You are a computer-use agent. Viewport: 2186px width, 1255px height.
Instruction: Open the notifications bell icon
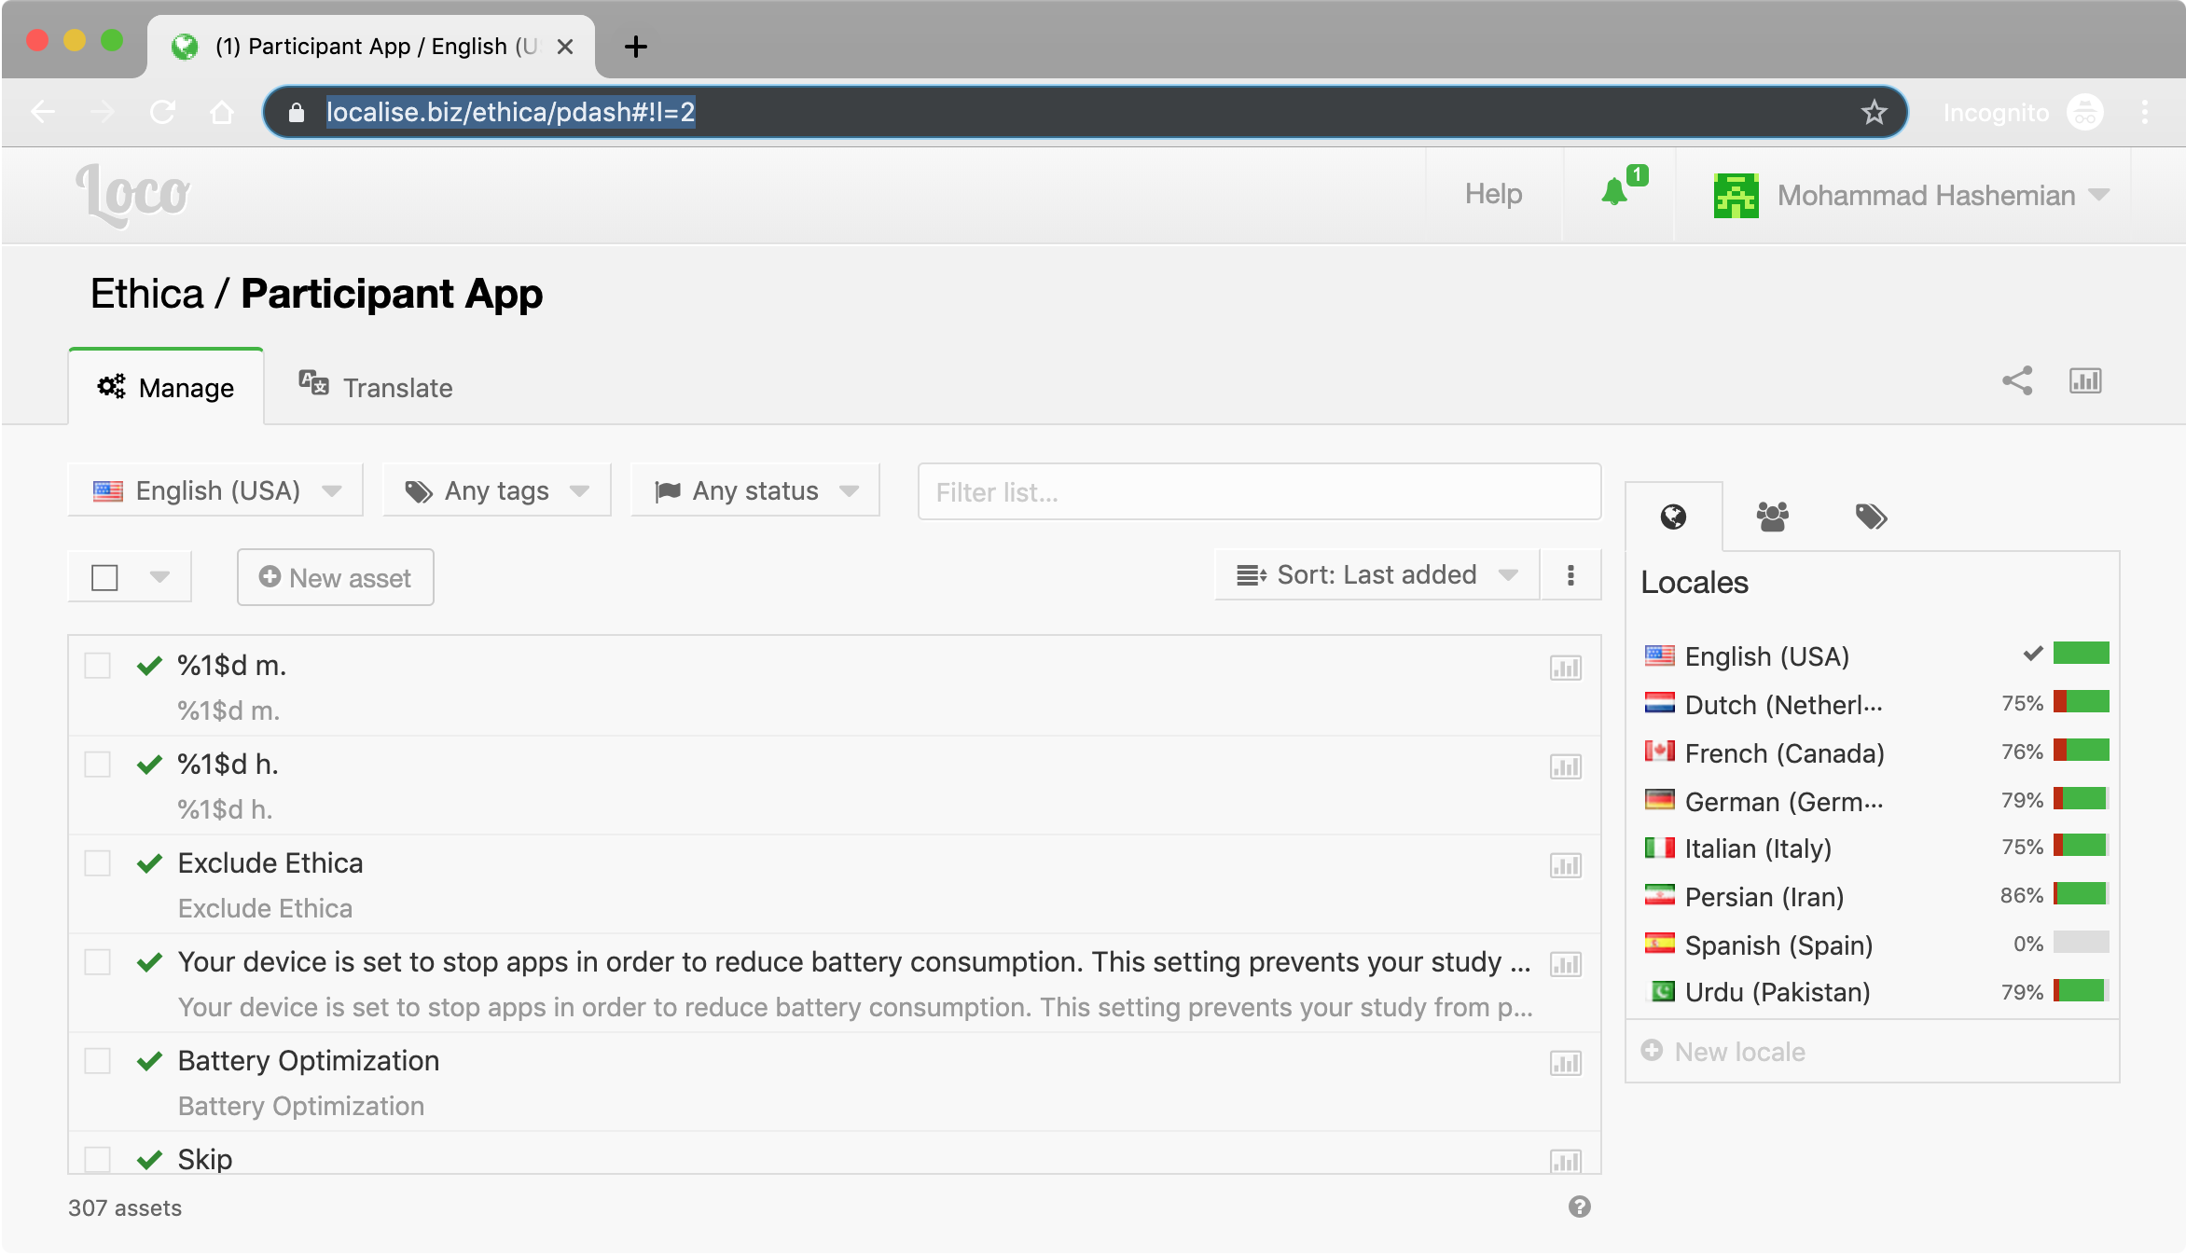(x=1614, y=193)
